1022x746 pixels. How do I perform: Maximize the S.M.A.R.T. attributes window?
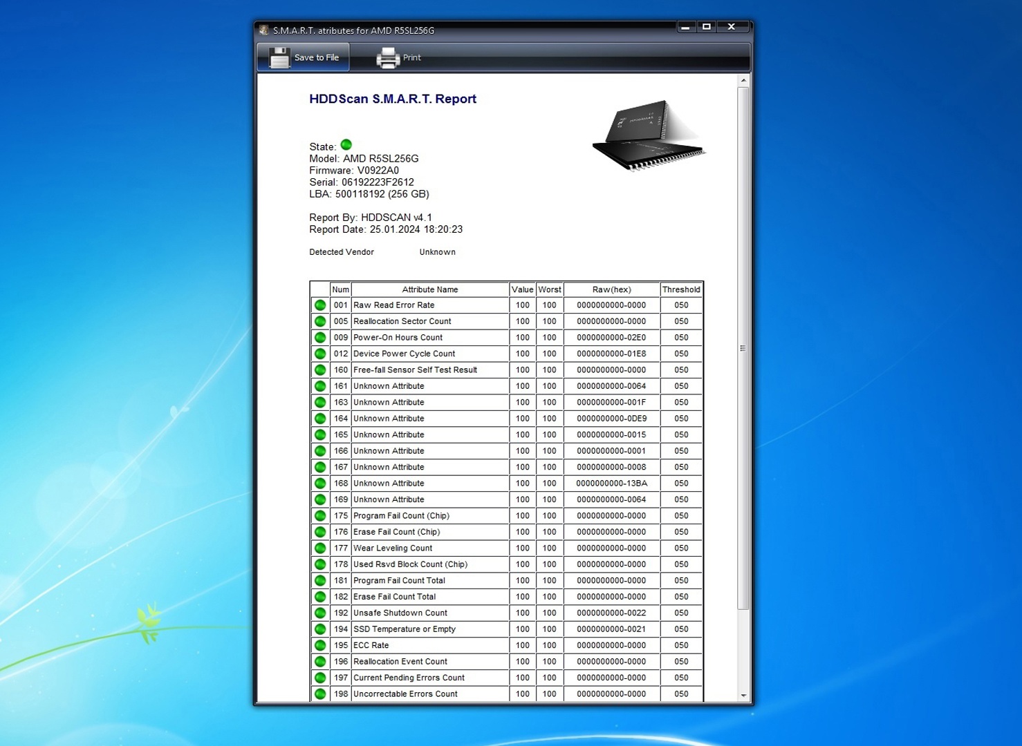coord(706,27)
